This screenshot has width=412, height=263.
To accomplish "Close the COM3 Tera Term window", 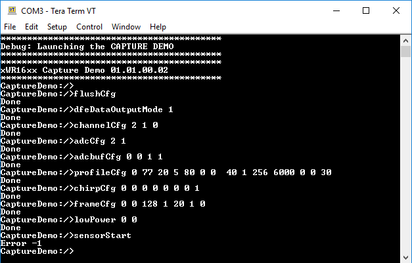I will (x=396, y=10).
